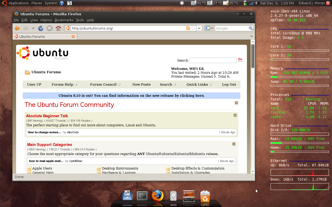Image resolution: width=332 pixels, height=207 pixels.
Task: Open the network signal indicator
Action: click(251, 3)
